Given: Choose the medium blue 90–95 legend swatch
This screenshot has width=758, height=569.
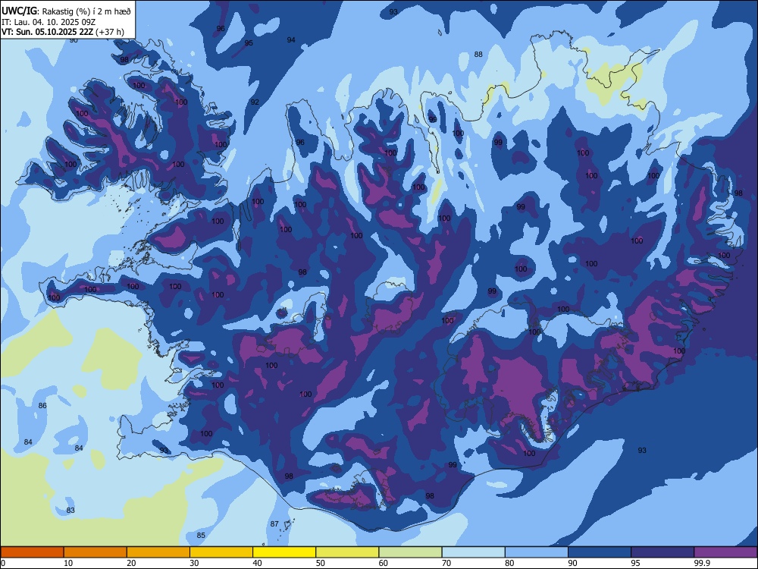Looking at the screenshot, I should coord(600,552).
